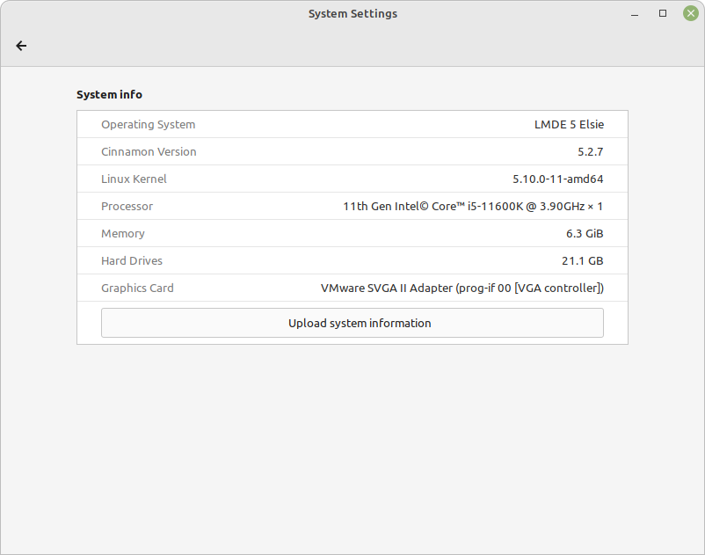Select the Memory label

(123, 234)
